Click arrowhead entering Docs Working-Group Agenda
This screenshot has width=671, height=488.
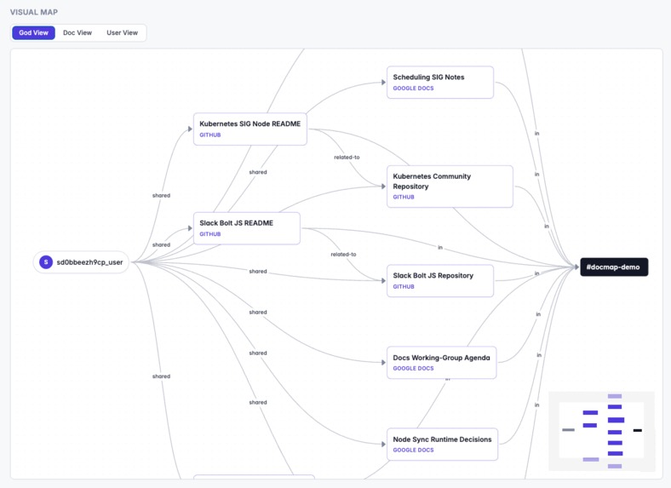[383, 363]
